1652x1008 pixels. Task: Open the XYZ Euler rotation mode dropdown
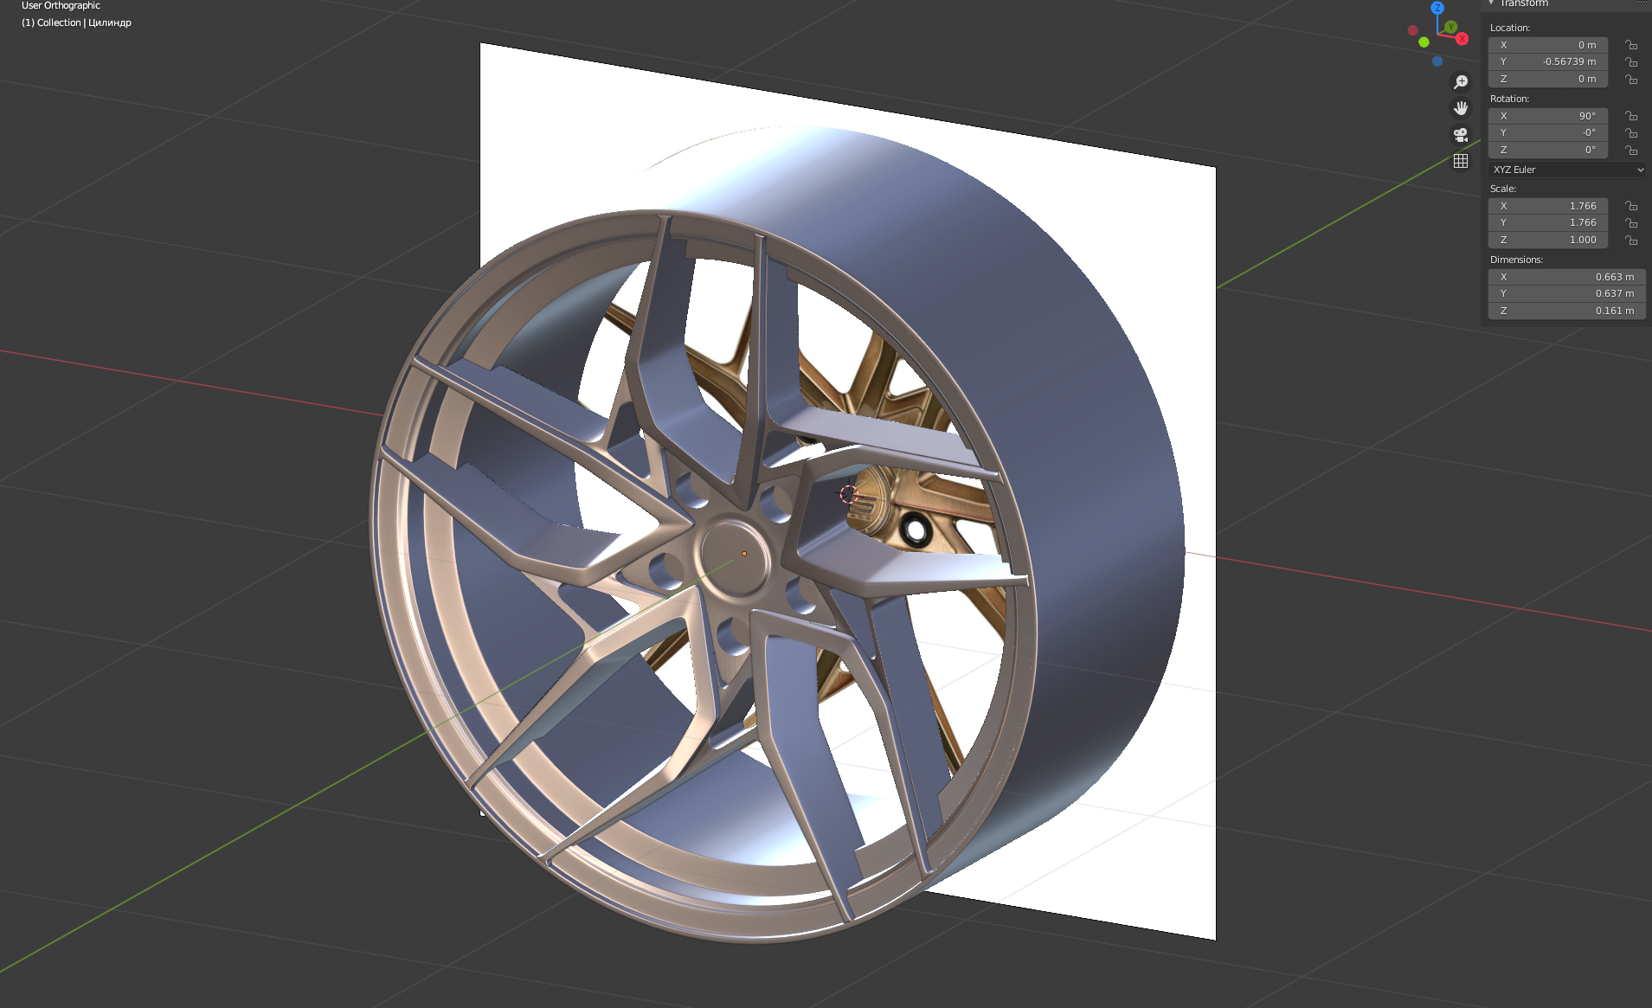[1567, 170]
